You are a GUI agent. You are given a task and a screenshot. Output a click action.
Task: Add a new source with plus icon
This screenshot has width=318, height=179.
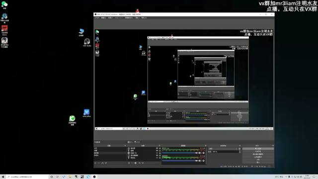[x=129, y=163]
